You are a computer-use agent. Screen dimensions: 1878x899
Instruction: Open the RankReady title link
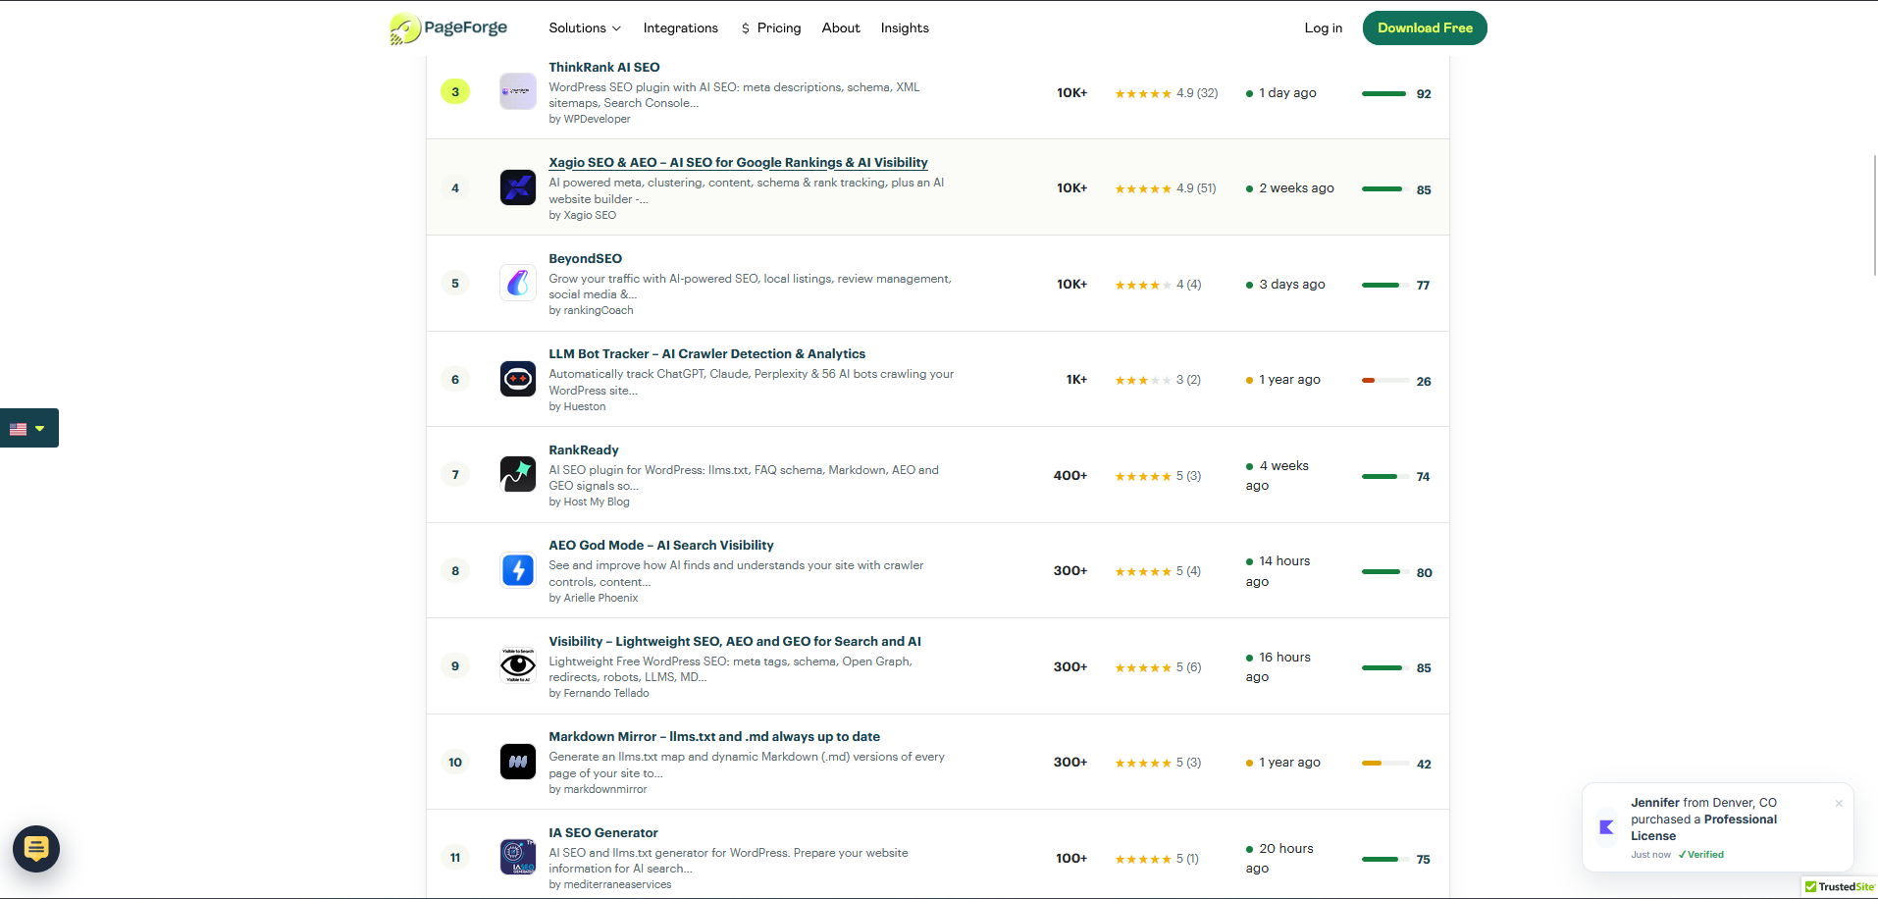[584, 450]
